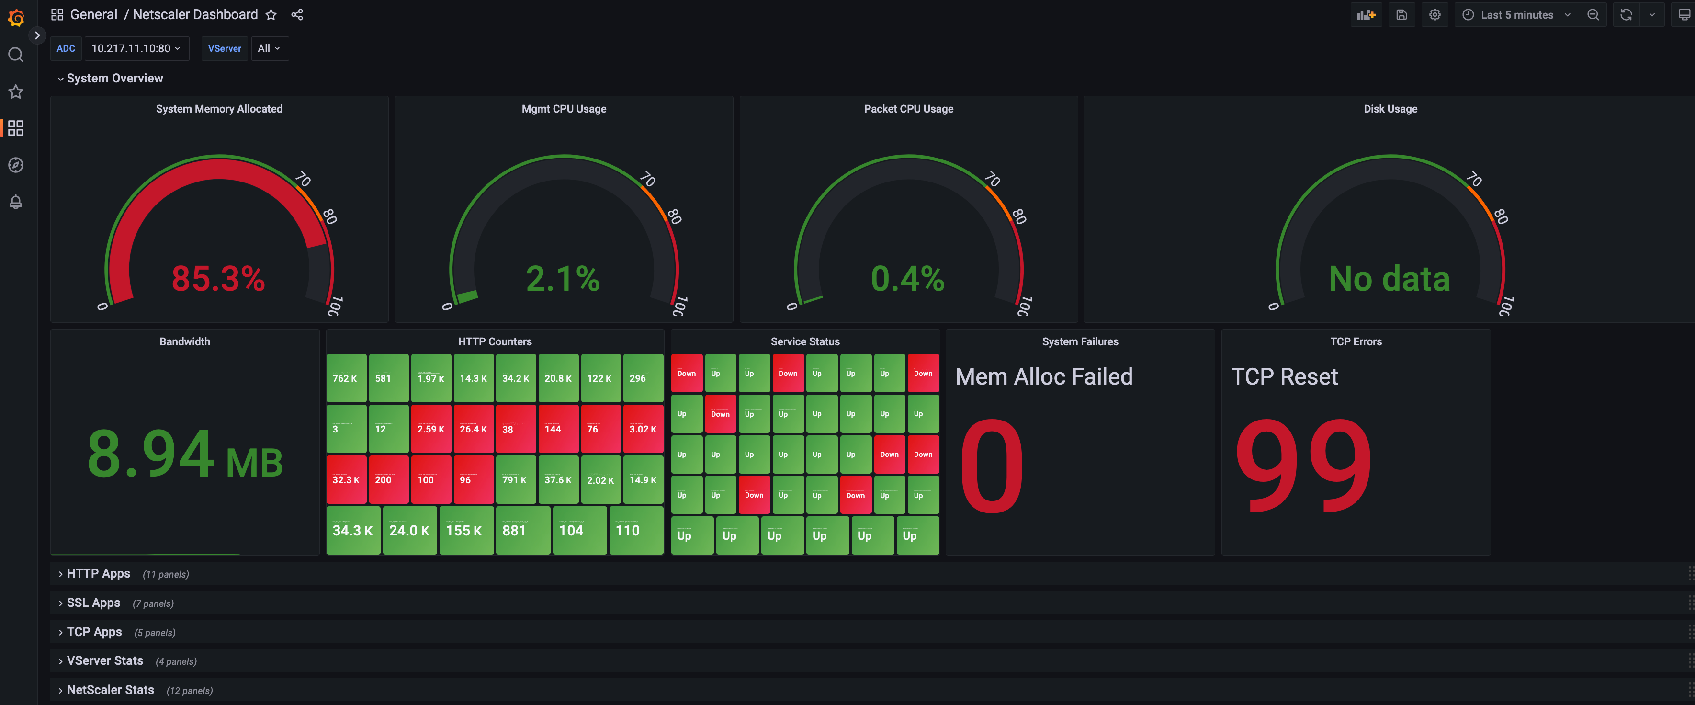Click the HTTP Counters panel title
This screenshot has width=1695, height=705.
click(495, 341)
